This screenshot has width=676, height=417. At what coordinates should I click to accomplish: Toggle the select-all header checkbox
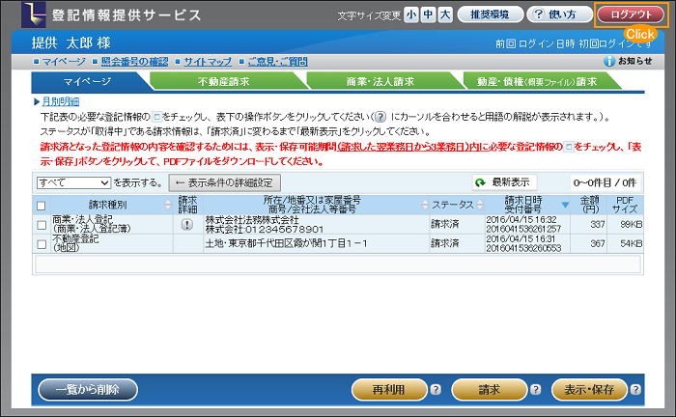point(41,206)
